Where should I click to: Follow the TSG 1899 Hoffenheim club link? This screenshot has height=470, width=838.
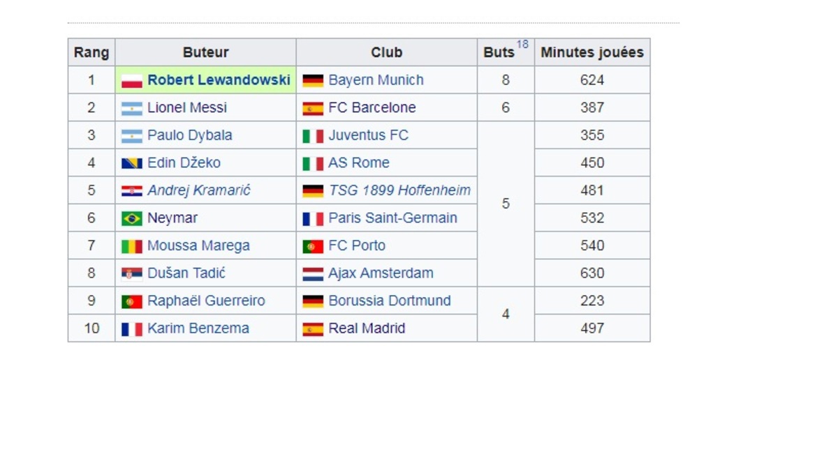point(399,190)
